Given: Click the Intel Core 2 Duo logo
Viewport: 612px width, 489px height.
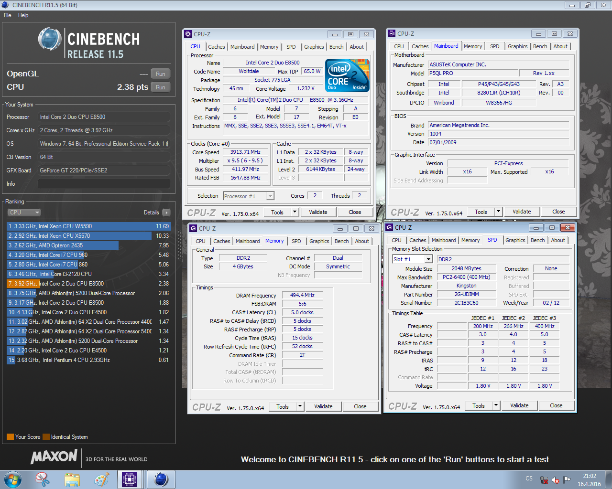Looking at the screenshot, I should coord(347,75).
